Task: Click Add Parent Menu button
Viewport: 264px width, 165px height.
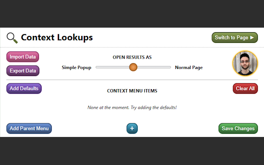Action: 29,128
